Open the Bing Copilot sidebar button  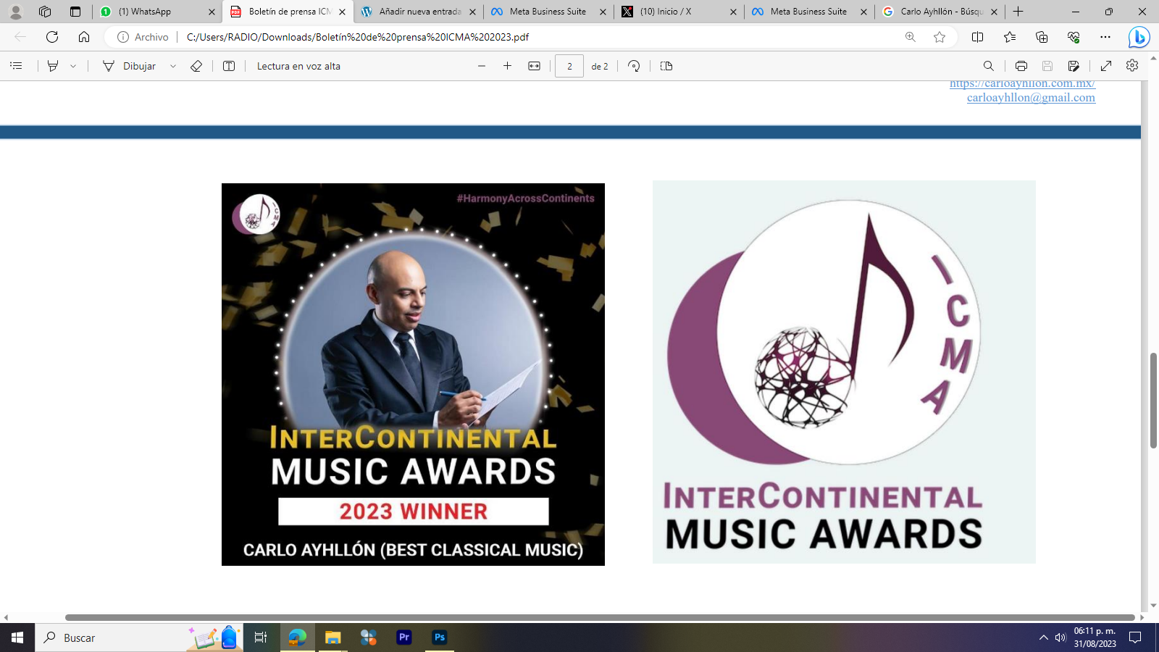point(1139,37)
